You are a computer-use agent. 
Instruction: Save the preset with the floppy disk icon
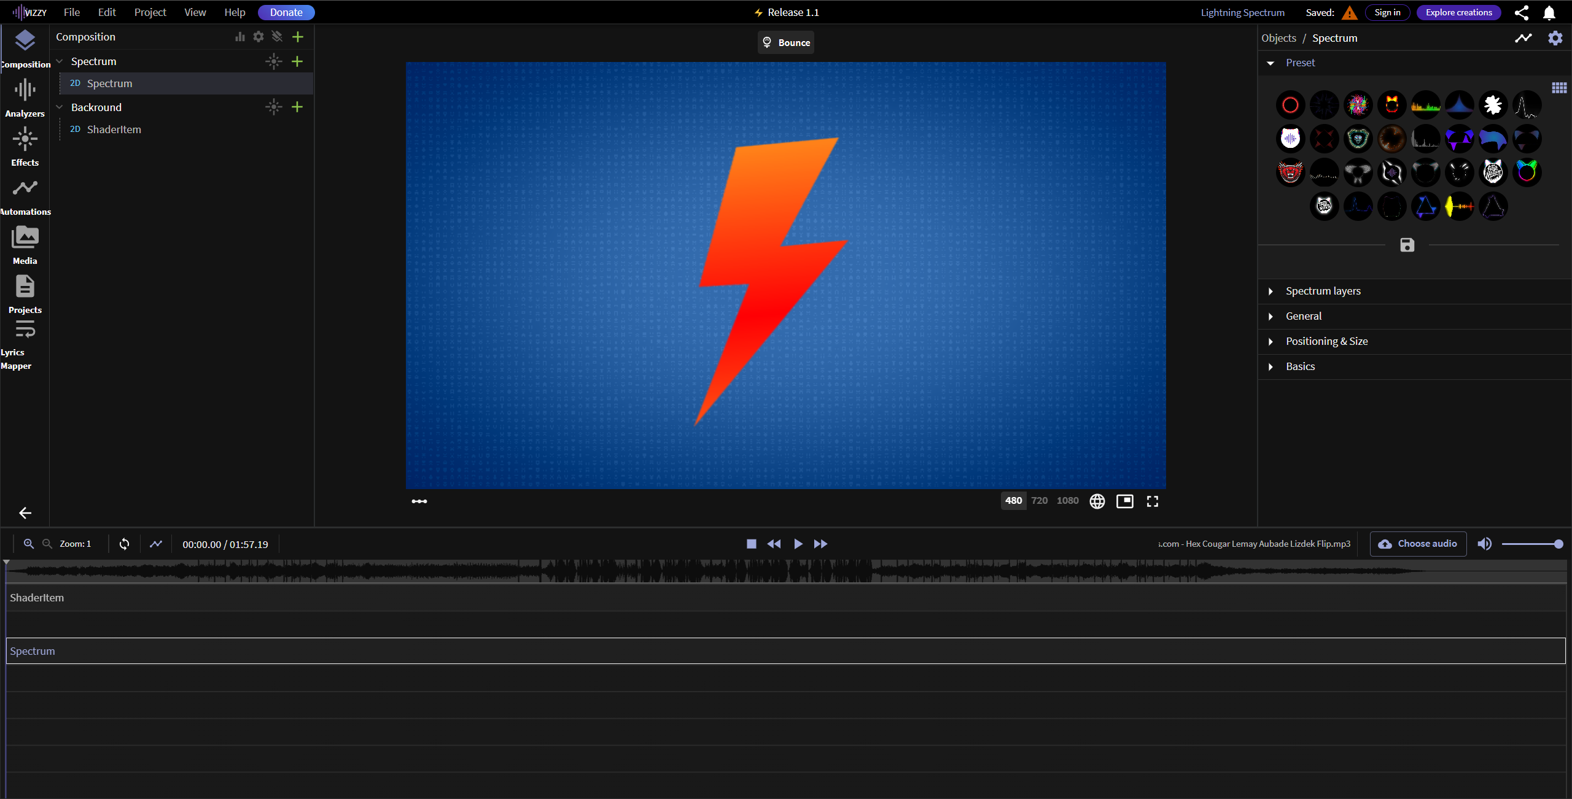coord(1407,245)
